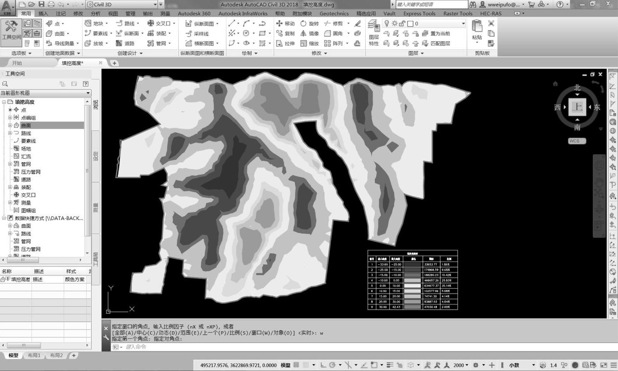This screenshot has height=371, width=618.
Task: Open the Toolspace (工具空间) panel button
Action: coord(11,29)
